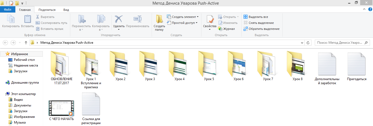Click the Delete (Удалить) X icon

coord(119,19)
